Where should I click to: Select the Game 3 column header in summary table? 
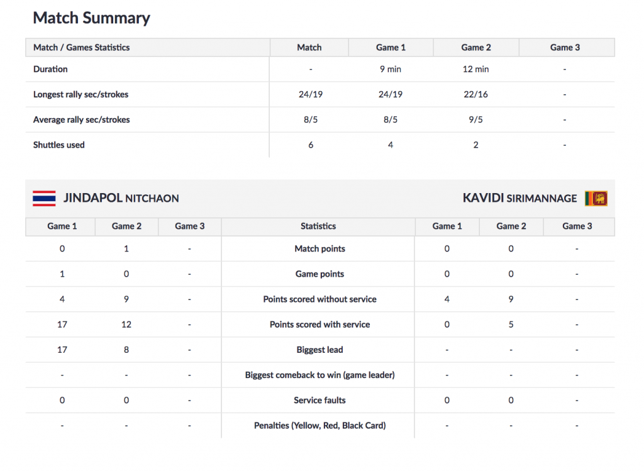[565, 48]
